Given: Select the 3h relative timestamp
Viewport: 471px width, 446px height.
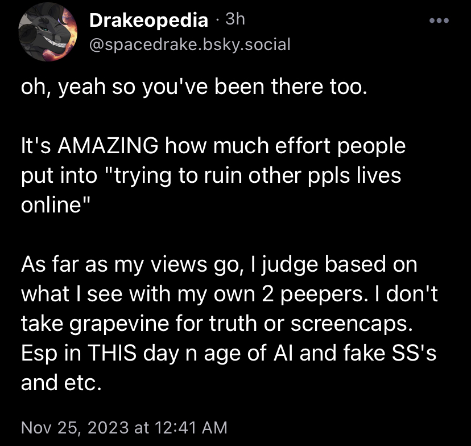Looking at the screenshot, I should [235, 19].
